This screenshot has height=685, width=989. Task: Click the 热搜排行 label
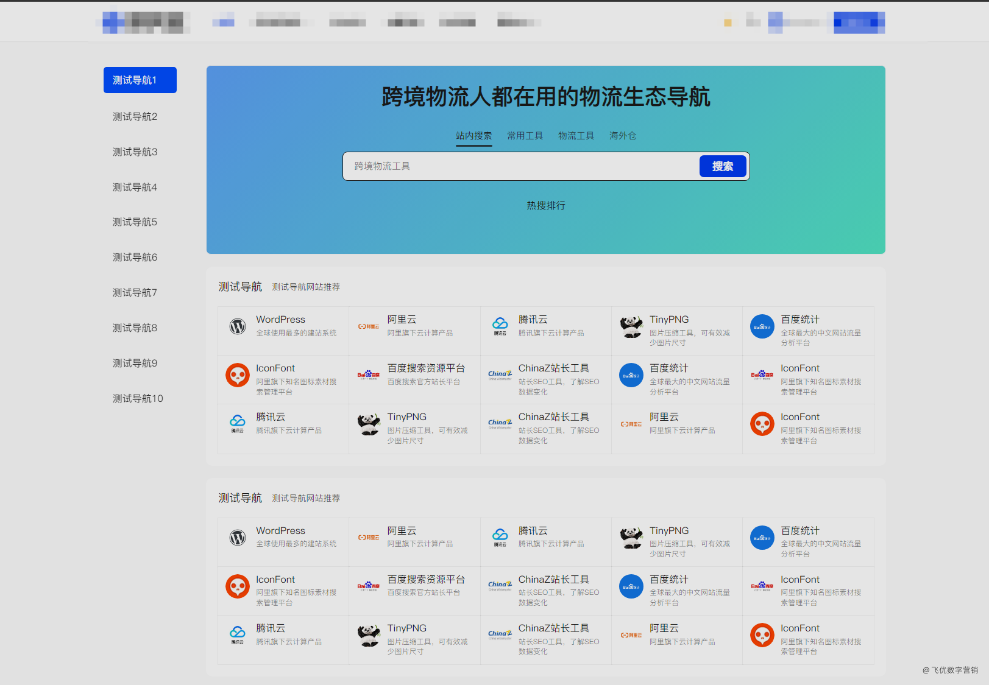tap(546, 206)
